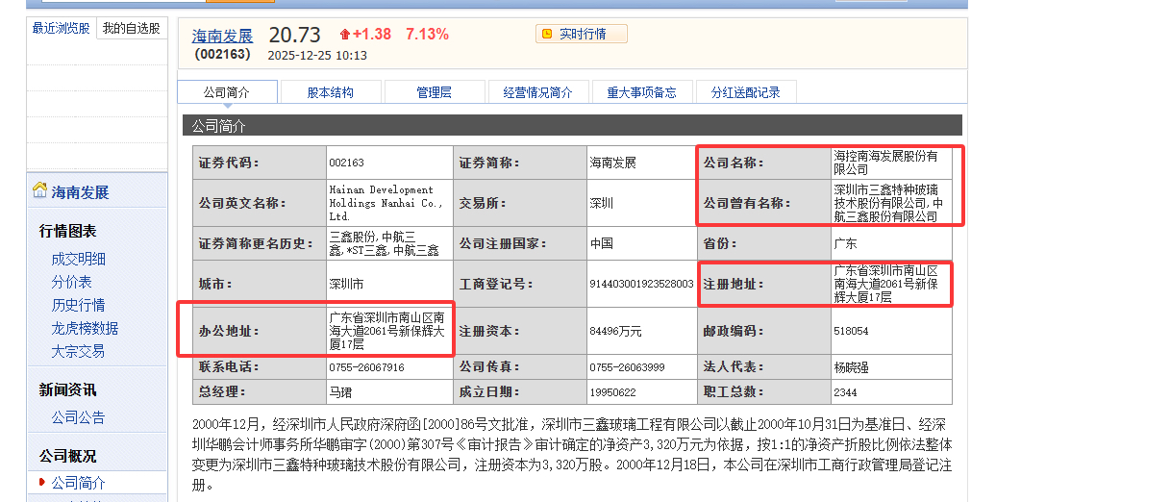Open 成交明细 in the sidebar
The image size is (1170, 502).
(x=79, y=259)
